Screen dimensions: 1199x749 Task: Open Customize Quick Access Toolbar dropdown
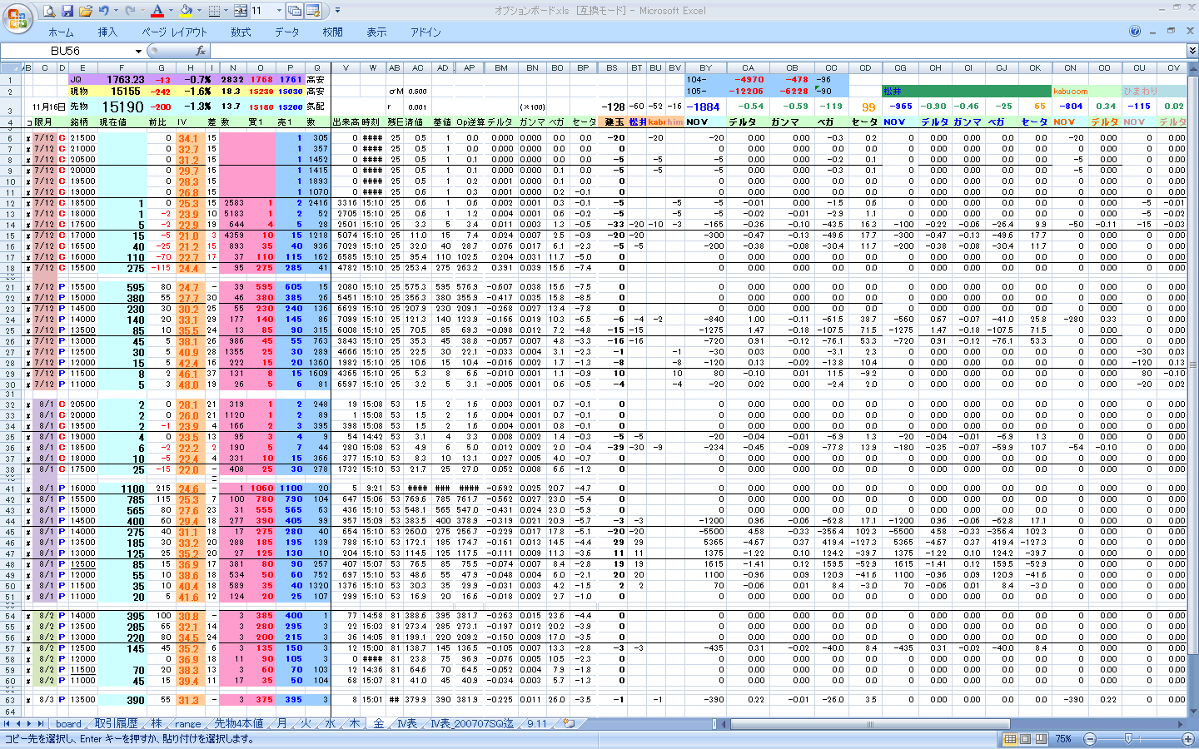pyautogui.click(x=337, y=11)
